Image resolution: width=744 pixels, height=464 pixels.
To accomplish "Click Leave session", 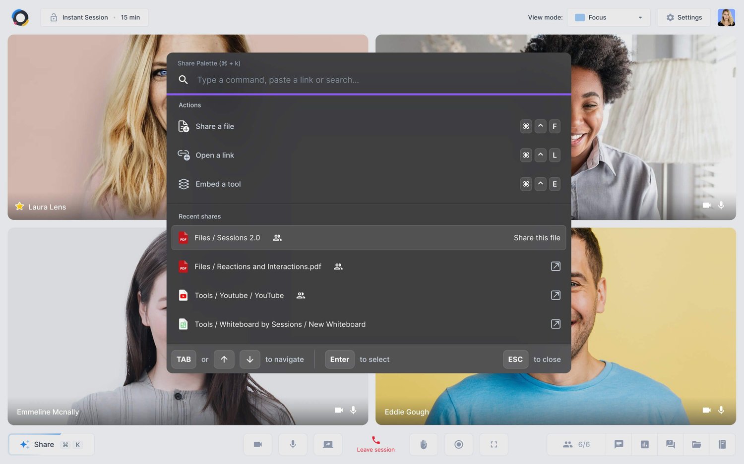I will [x=375, y=444].
